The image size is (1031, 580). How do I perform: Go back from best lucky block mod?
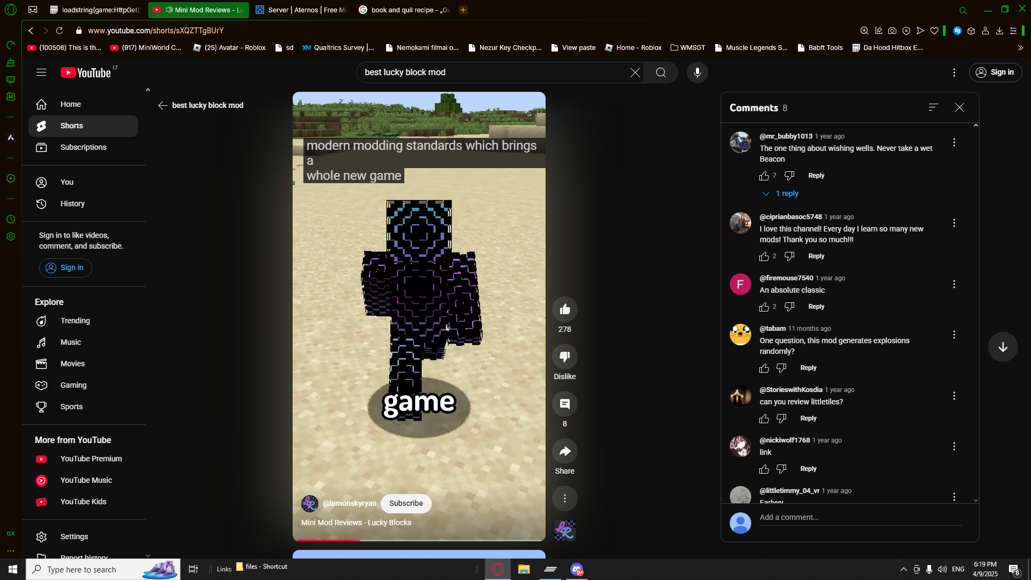[163, 105]
